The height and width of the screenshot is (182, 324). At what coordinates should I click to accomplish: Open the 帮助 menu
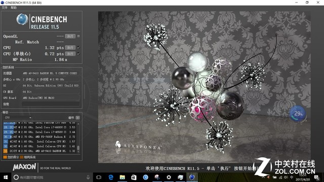coord(14,8)
